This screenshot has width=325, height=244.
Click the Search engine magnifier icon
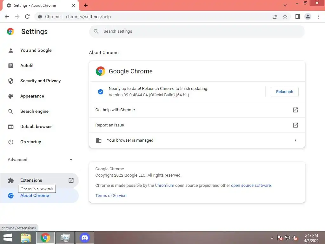[10, 112]
